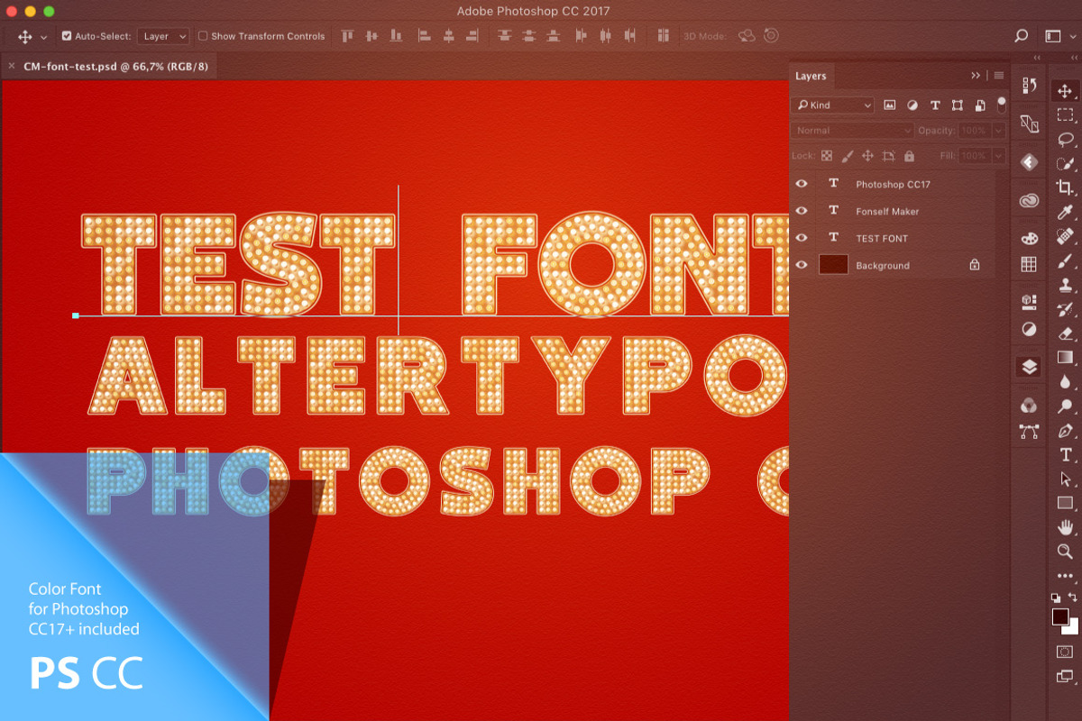Click the search magnifier in options bar
Viewport: 1082px width, 721px height.
(x=1021, y=36)
